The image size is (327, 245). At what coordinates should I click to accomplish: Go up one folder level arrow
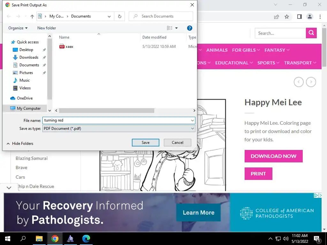32,16
